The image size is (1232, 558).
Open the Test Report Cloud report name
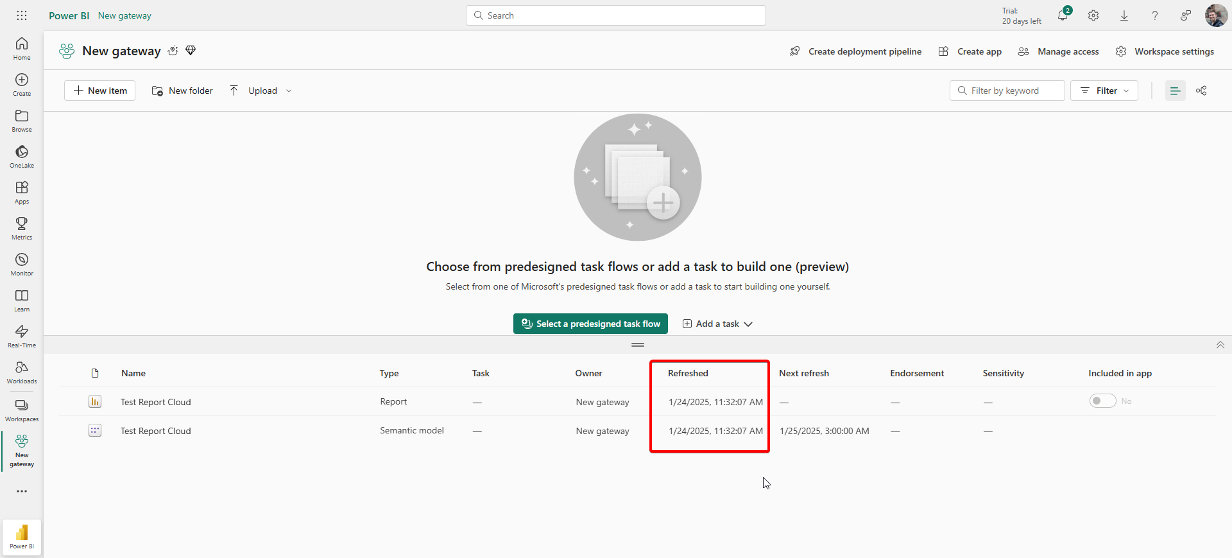156,402
